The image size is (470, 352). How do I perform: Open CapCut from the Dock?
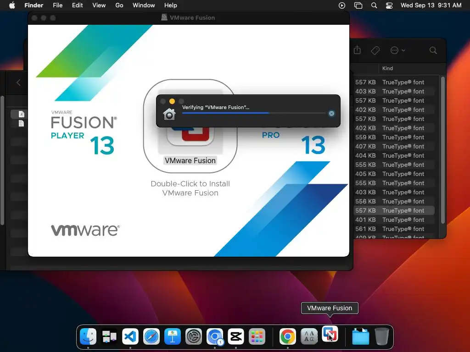tap(236, 336)
